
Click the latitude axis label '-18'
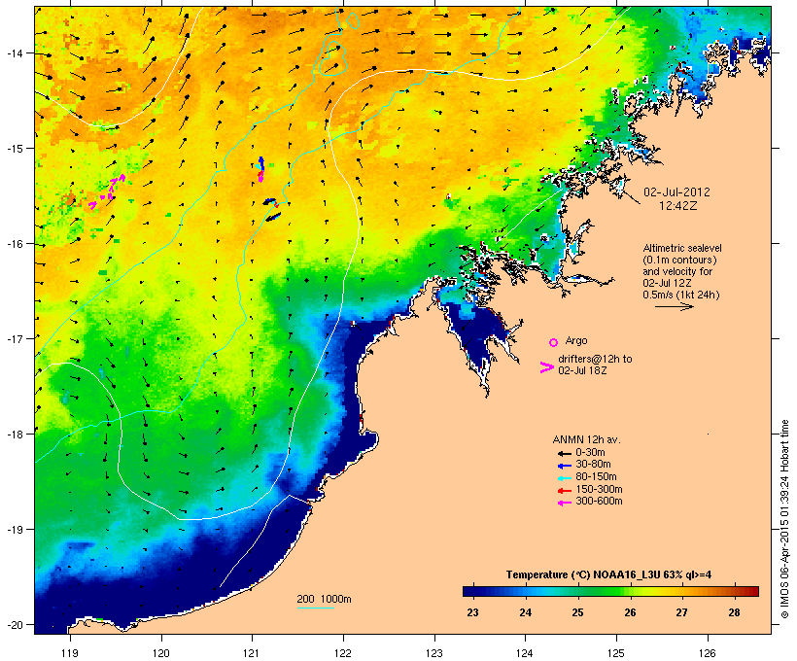coord(15,434)
